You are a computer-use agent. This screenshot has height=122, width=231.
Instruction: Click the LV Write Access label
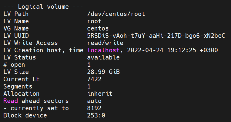(x=31, y=43)
